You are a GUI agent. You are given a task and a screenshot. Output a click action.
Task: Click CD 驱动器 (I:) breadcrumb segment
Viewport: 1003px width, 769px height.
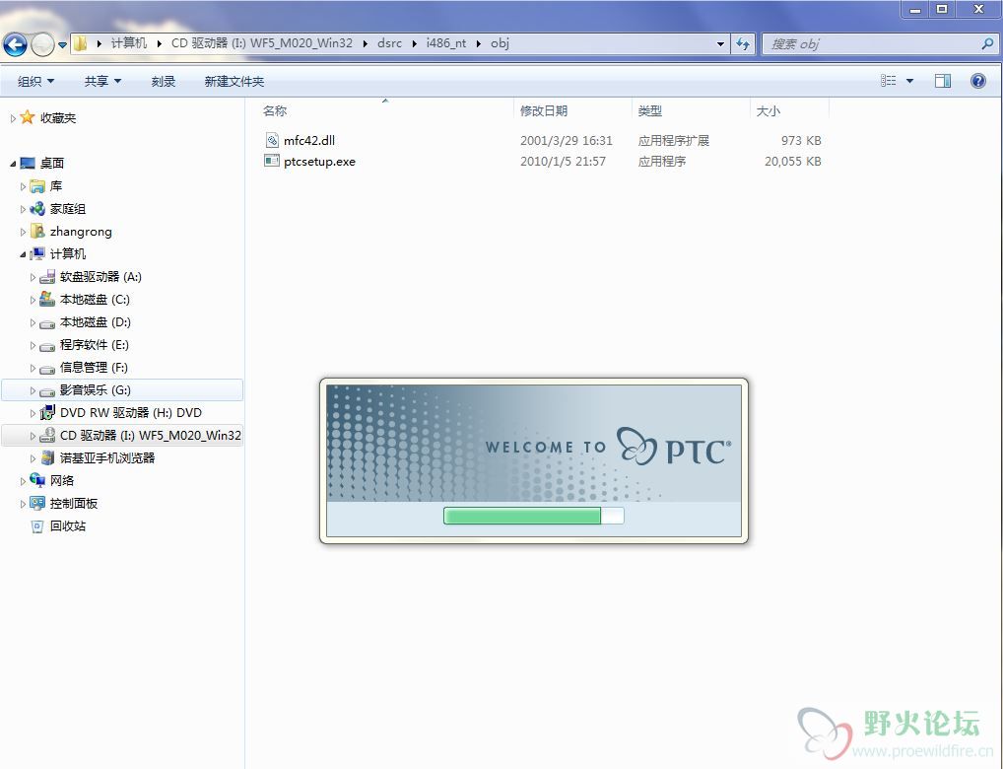click(x=262, y=43)
